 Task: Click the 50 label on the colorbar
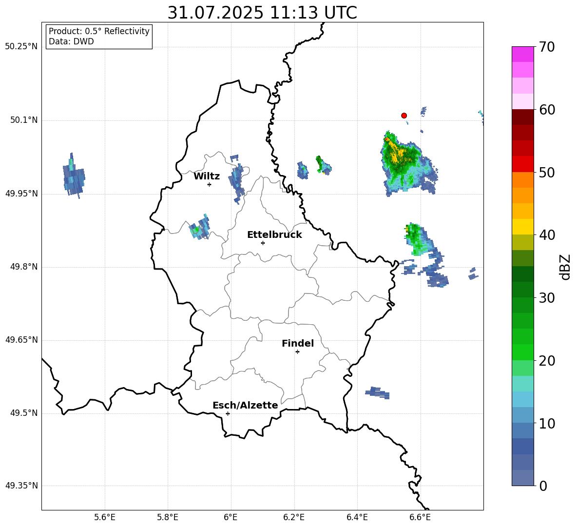click(x=547, y=173)
